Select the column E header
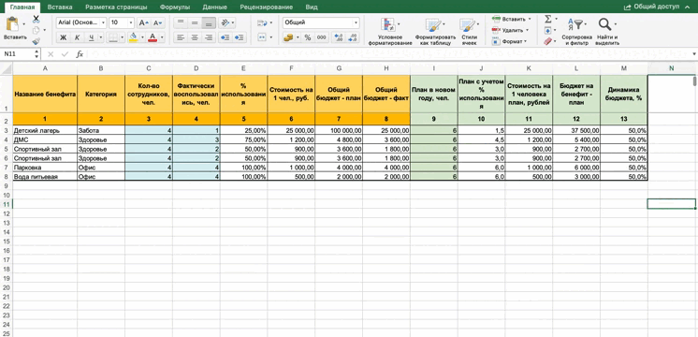Image resolution: width=698 pixels, height=337 pixels. click(243, 68)
